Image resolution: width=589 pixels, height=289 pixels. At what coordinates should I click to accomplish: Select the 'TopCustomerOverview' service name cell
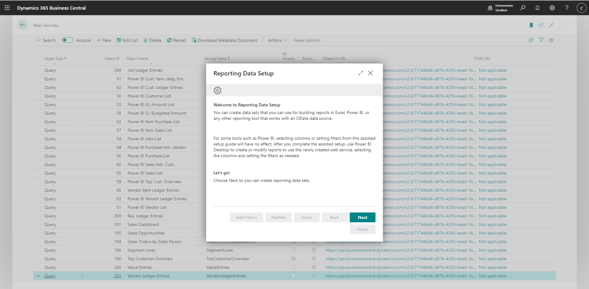tap(228, 259)
